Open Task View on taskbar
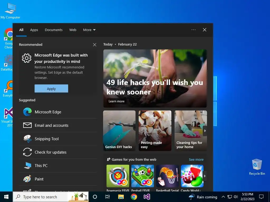 (x=108, y=197)
